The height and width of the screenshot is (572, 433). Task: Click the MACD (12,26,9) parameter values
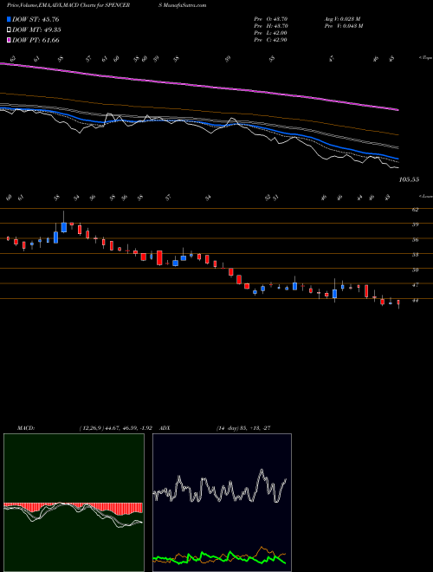pos(115,428)
